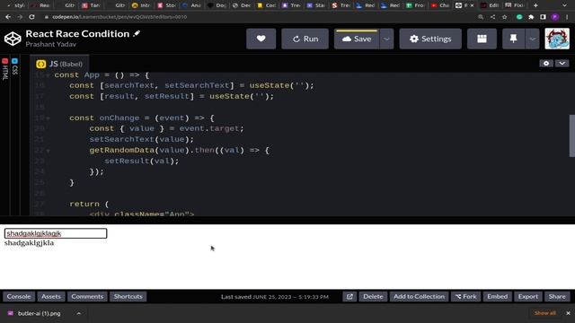
Task: Go back in browser history
Action: click(8, 17)
